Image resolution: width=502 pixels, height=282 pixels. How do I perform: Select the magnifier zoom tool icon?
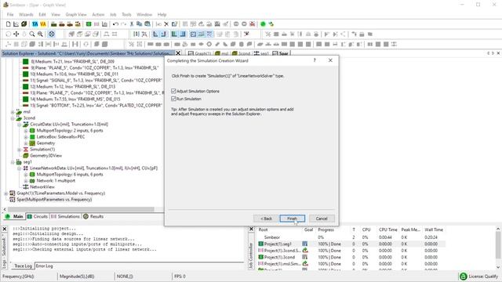click(x=32, y=34)
